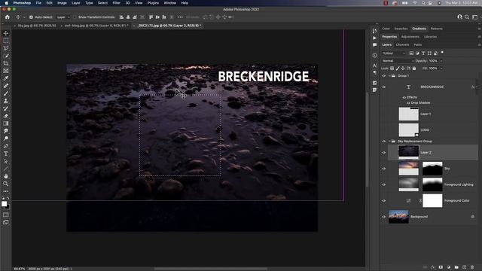Open the Actions panel play icon
Image resolution: width=482 pixels, height=271 pixels.
pos(374,38)
